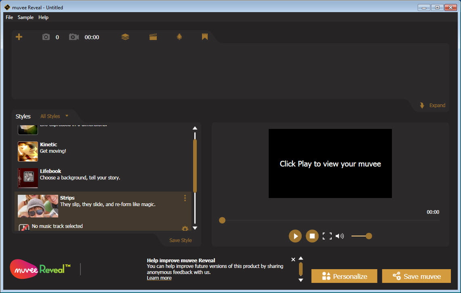Click styles list scroll down arrow
This screenshot has height=293, width=461.
[x=195, y=228]
